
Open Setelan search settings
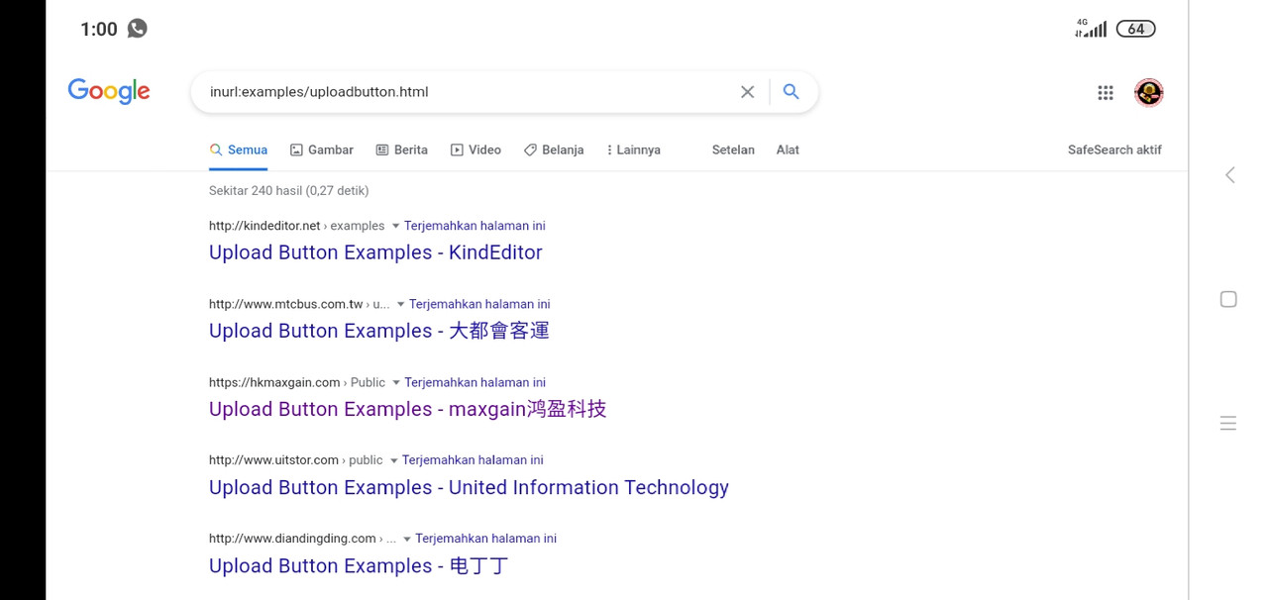733,150
